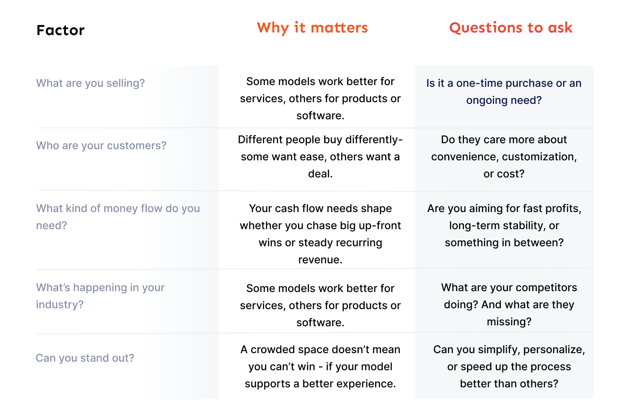
Task: Select 'Different people buy differently' explanation
Action: pyautogui.click(x=320, y=156)
